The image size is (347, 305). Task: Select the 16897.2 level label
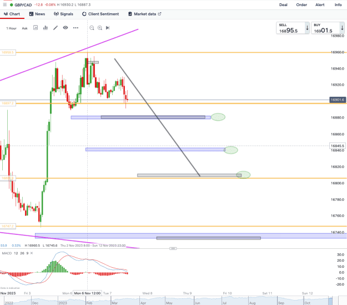(8, 104)
